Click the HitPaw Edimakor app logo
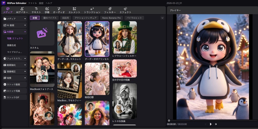258x129 pixels. point(3,3)
